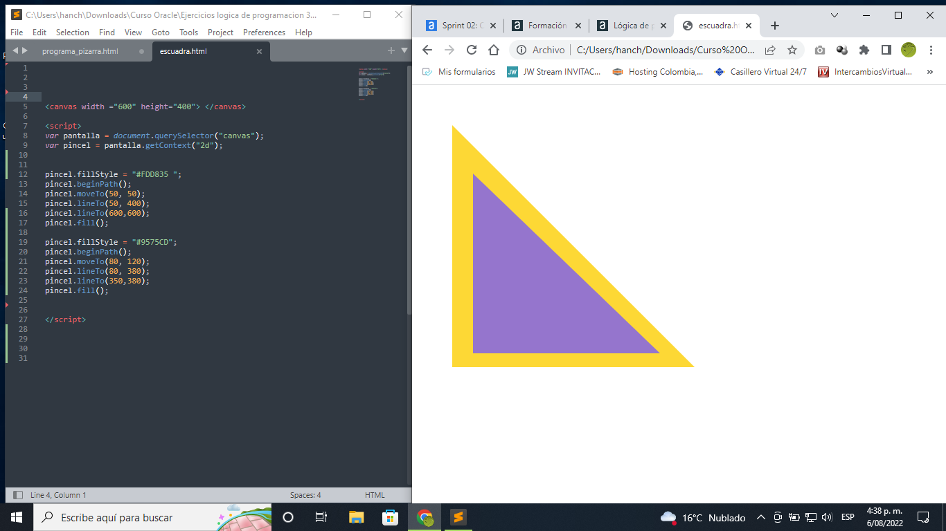Change indentation via Spaces: 4
Screen dimensions: 946x531
(x=305, y=495)
